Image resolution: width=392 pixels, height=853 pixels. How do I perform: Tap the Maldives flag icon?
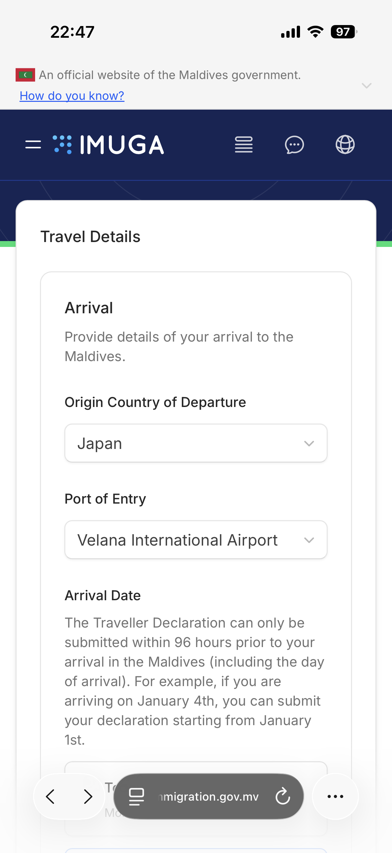click(x=25, y=75)
